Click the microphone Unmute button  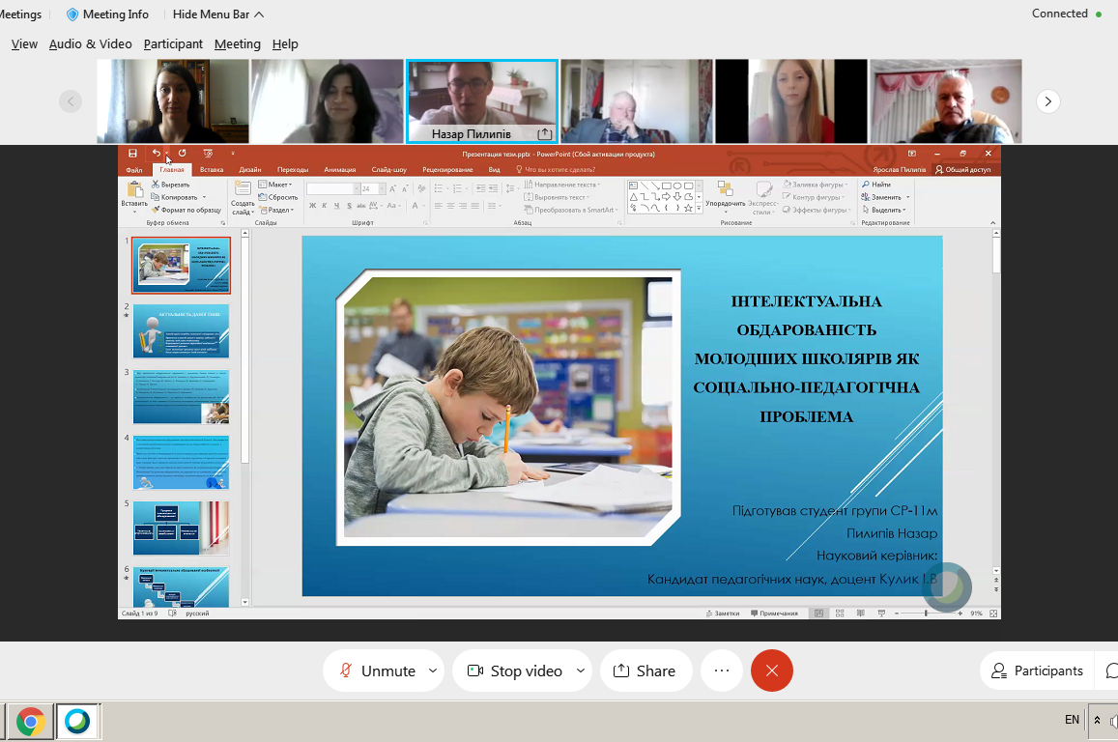click(x=376, y=671)
